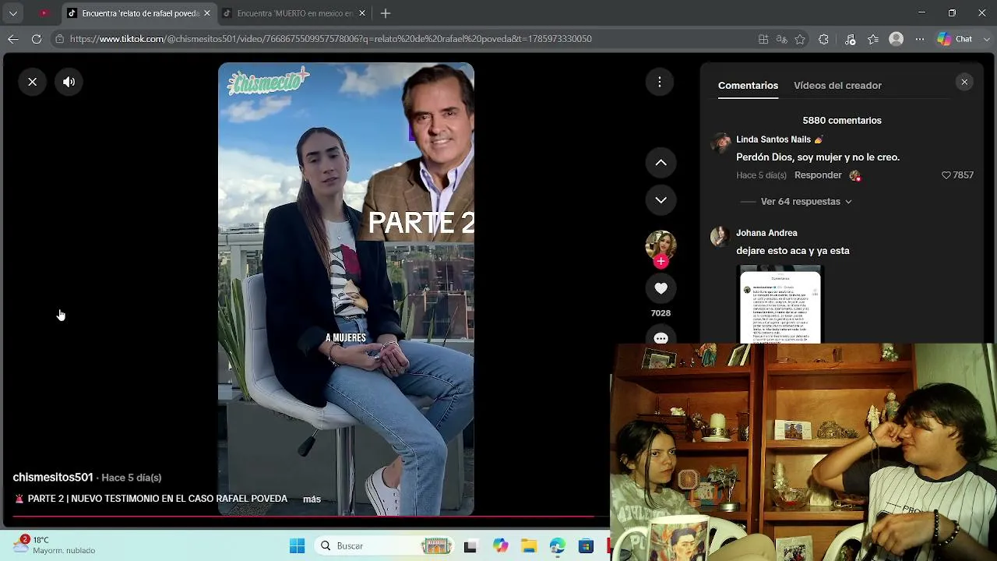Click "dejare esto aca y ya esta" comment
This screenshot has height=561, width=997.
(x=793, y=251)
